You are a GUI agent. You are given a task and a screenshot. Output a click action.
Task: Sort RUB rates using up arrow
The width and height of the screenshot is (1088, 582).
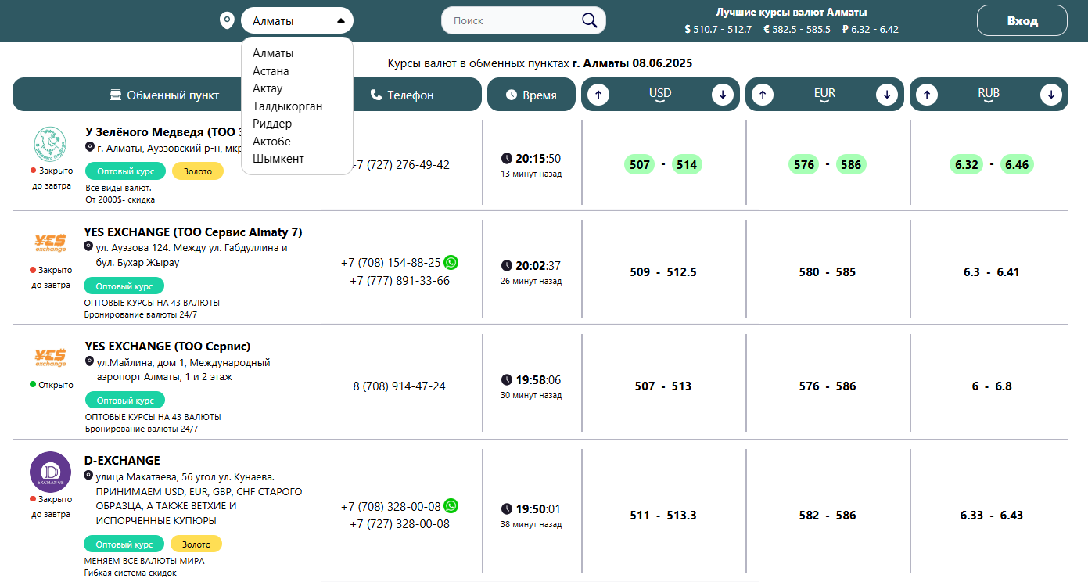[x=926, y=95]
